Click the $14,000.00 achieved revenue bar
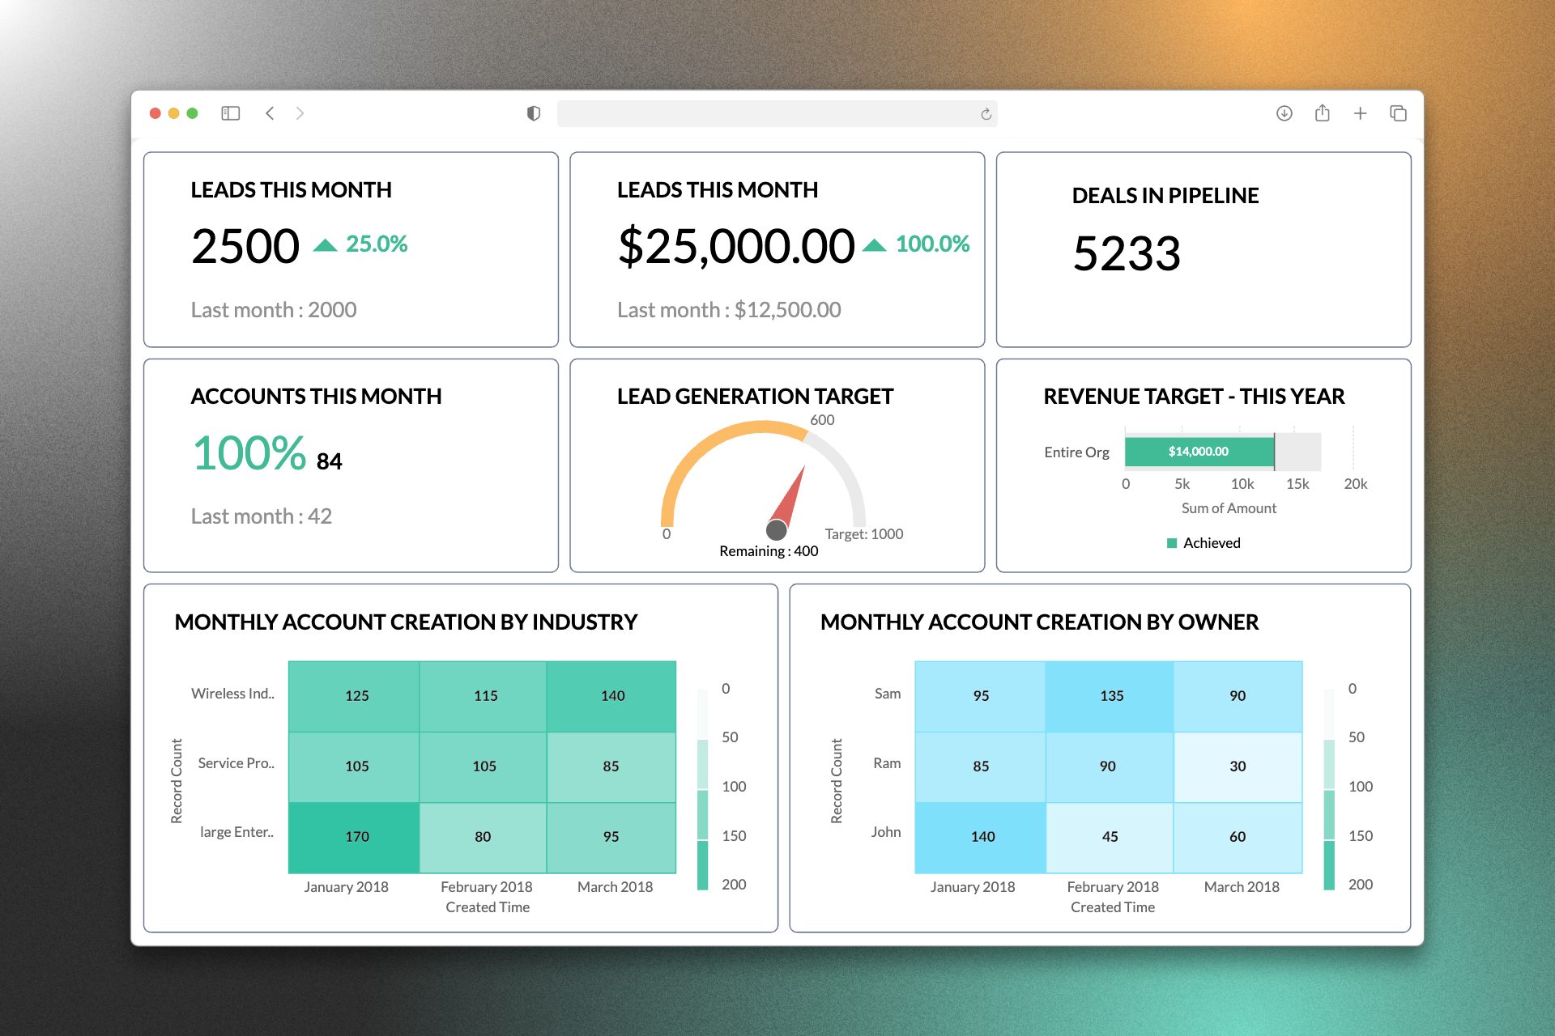 [x=1199, y=452]
